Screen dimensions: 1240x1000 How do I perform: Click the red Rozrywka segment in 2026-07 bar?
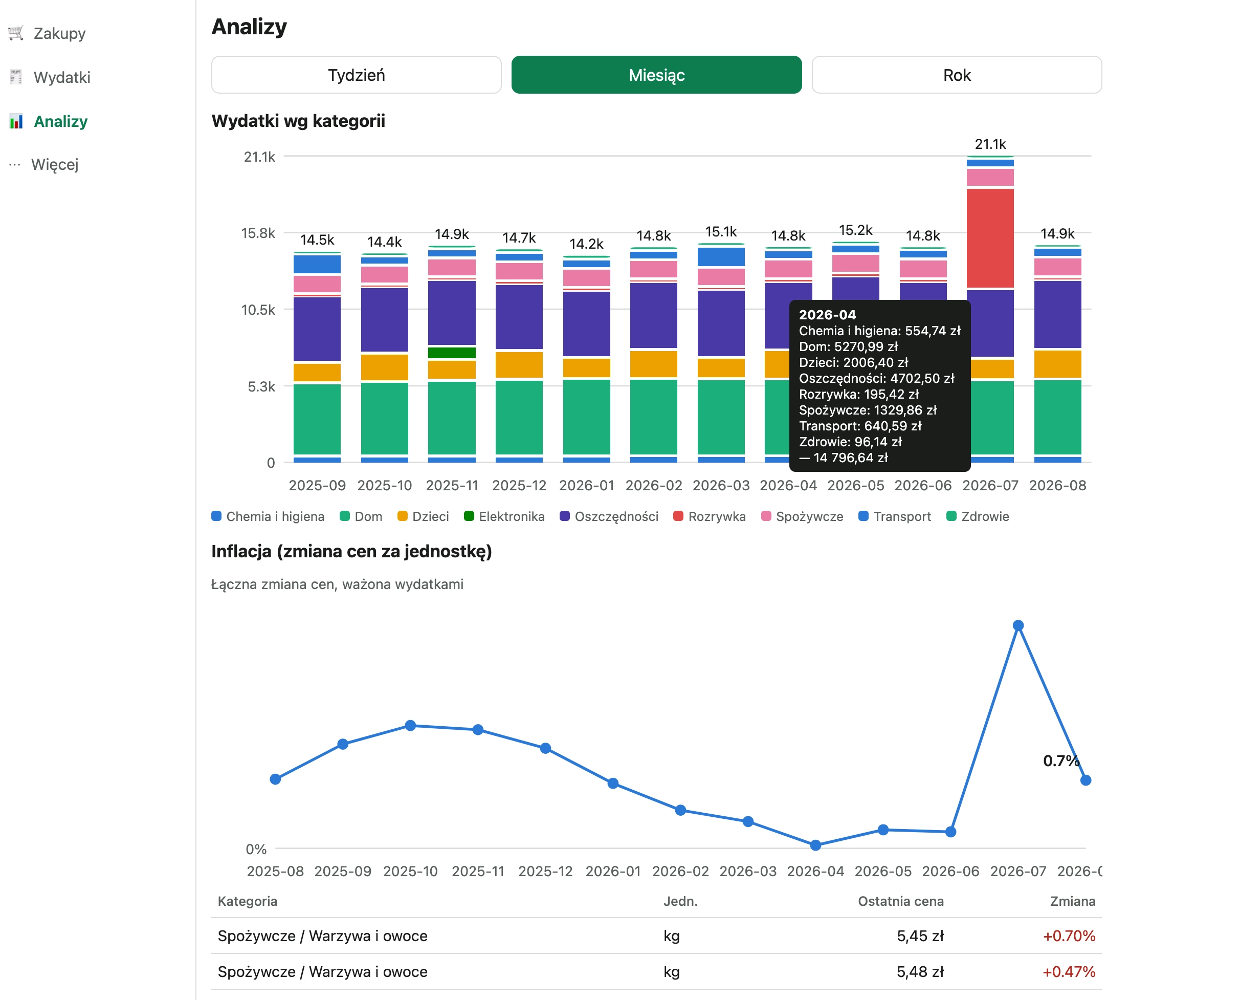click(x=990, y=238)
